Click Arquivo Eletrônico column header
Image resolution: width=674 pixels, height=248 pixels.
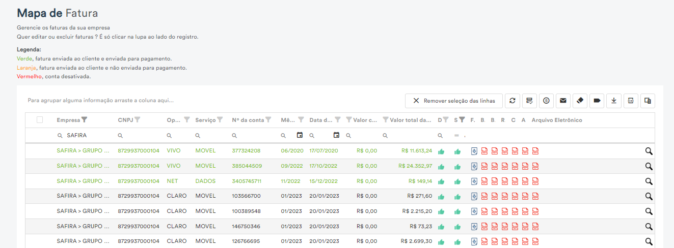point(557,120)
